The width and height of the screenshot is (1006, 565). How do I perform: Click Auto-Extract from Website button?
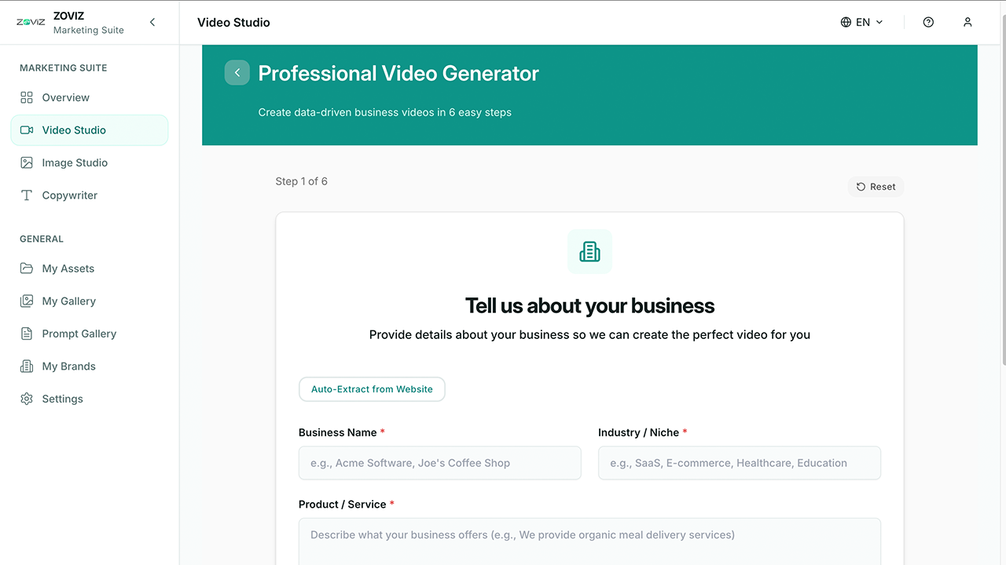point(372,389)
